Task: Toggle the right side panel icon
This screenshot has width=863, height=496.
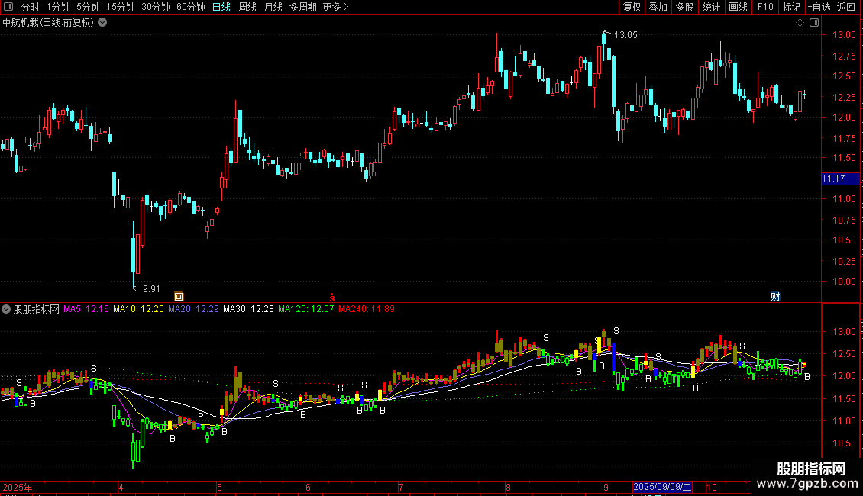Action: tap(814, 23)
